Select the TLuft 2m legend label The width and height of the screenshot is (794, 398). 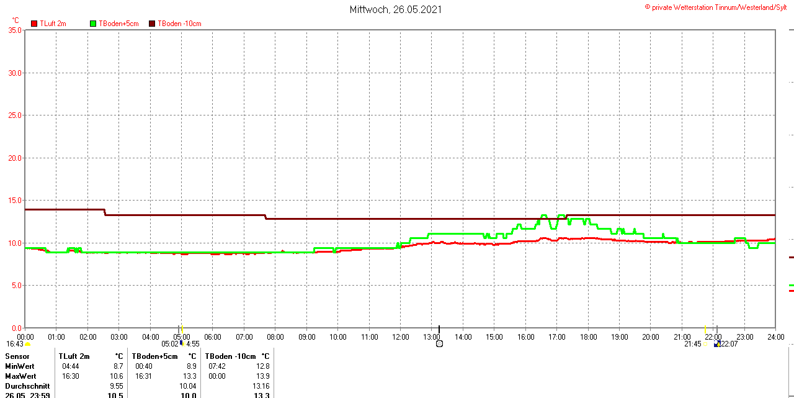pyautogui.click(x=53, y=24)
